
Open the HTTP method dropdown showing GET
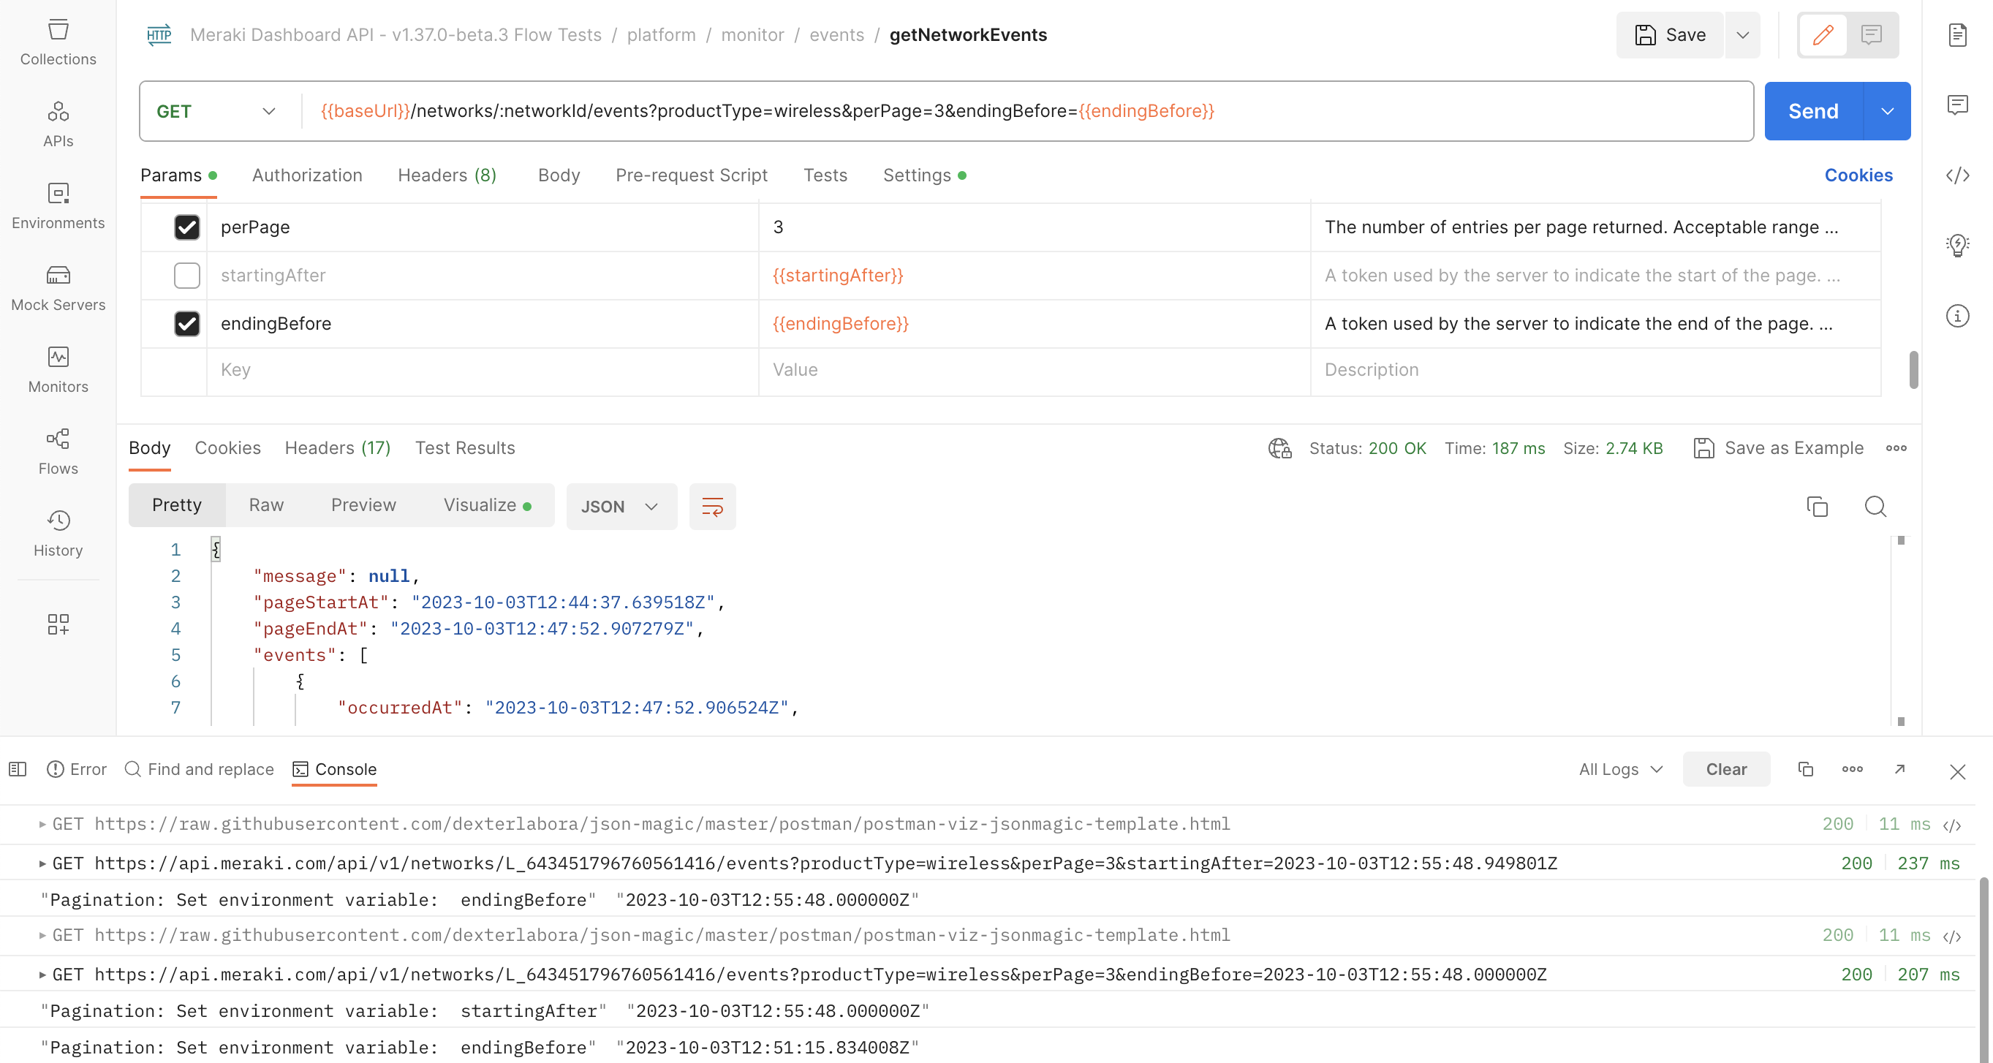coord(217,110)
